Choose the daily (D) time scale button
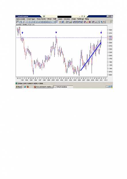The width and height of the screenshot is (127, 179). (52, 22)
